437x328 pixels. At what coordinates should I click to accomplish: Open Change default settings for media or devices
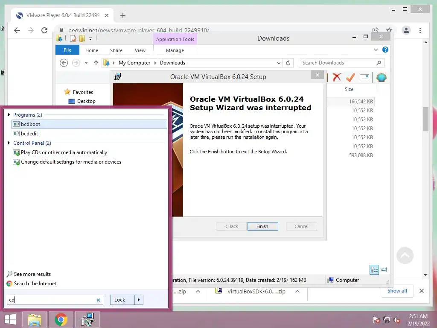pos(67,162)
